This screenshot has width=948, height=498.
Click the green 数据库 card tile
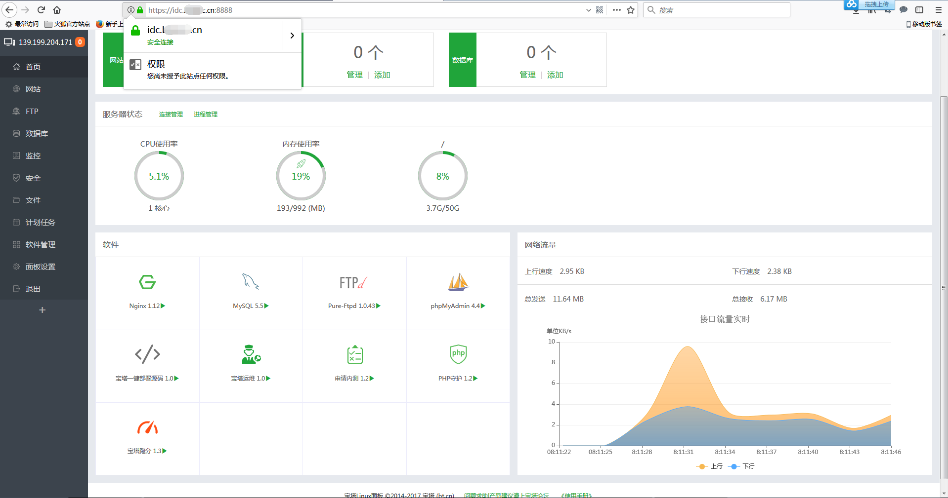click(x=463, y=60)
